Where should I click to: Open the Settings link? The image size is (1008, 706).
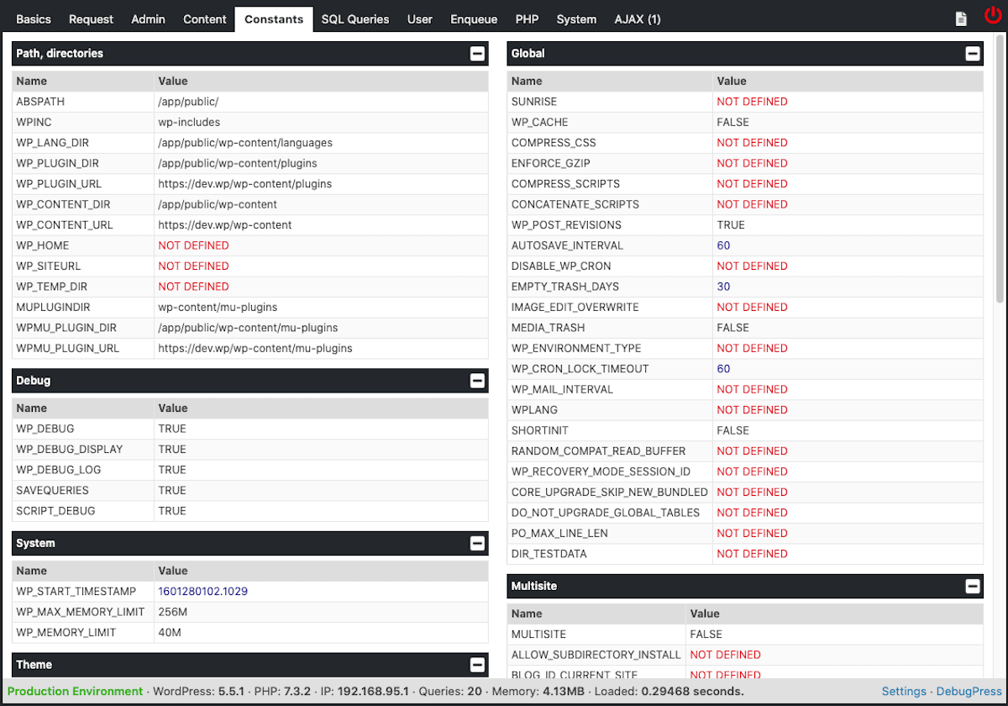click(x=904, y=691)
